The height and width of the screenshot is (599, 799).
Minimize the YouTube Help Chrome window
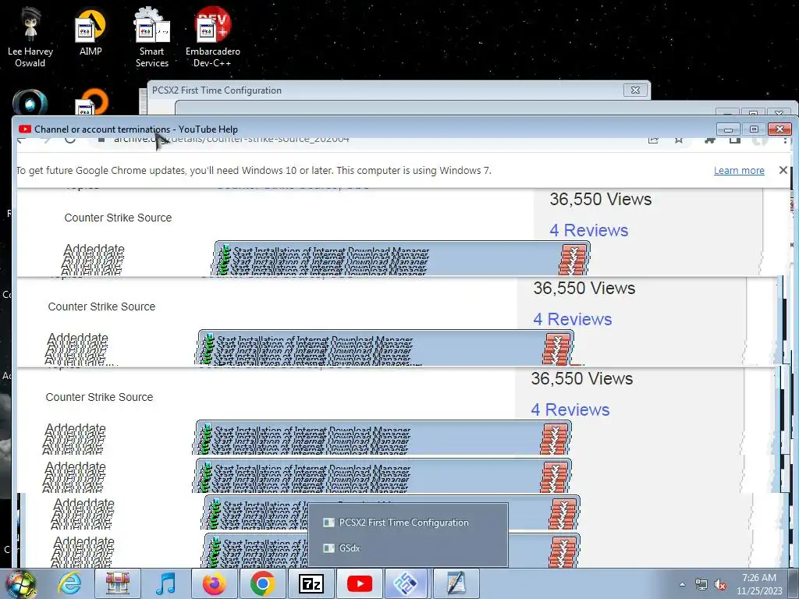729,129
